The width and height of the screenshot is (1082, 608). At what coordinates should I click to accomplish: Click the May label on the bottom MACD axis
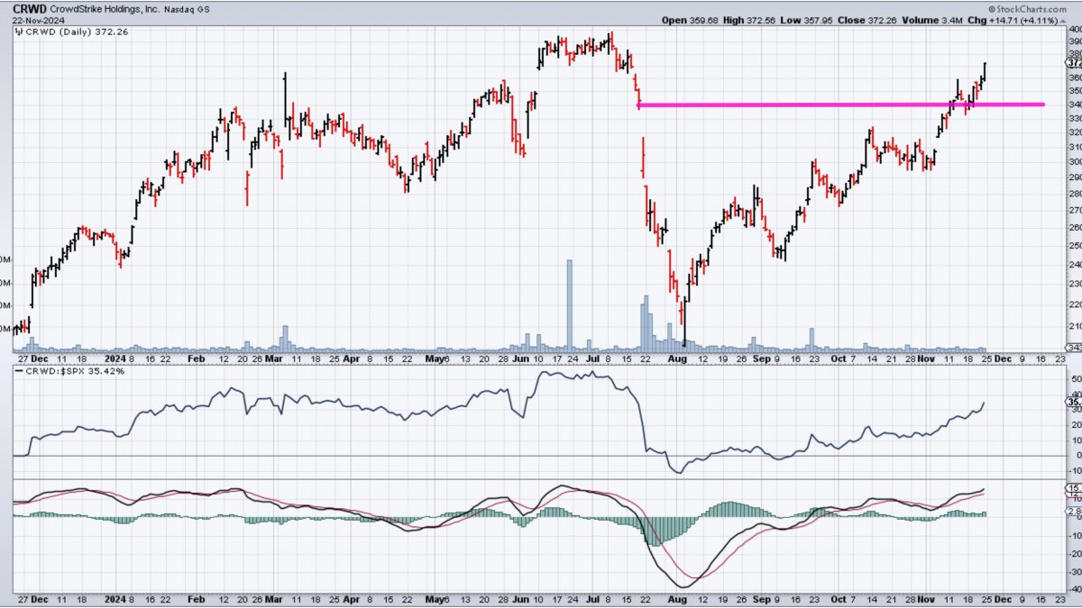tap(436, 599)
